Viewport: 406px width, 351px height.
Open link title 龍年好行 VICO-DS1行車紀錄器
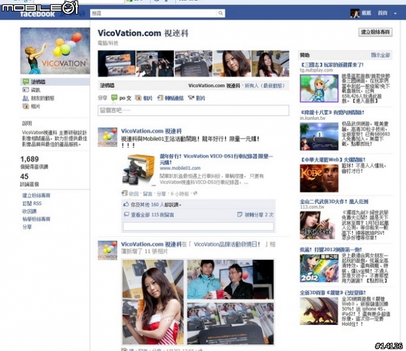coord(216,159)
